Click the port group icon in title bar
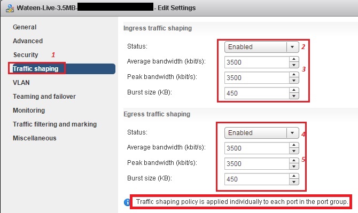 [10, 8]
